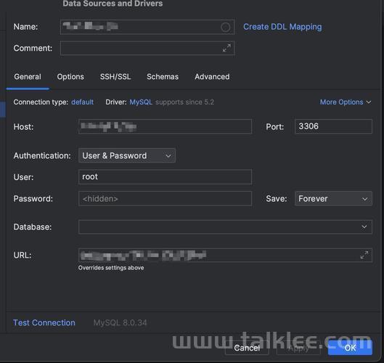Click the circle color icon in Name field
384x363 pixels.
coord(225,27)
